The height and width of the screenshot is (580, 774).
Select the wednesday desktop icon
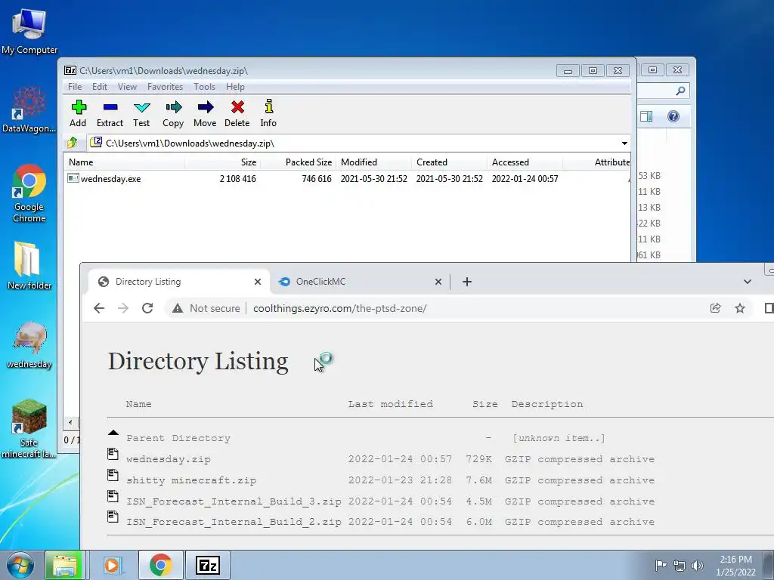coord(29,344)
